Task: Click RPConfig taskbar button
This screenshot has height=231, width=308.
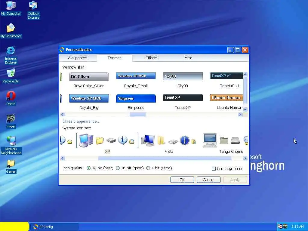Action: pyautogui.click(x=54, y=227)
